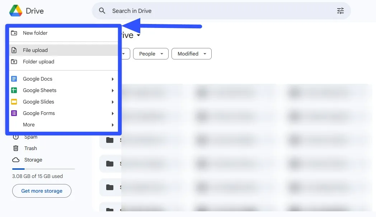Image resolution: width=376 pixels, height=217 pixels.
Task: Click the purple Google Forms icon
Action: [14, 113]
